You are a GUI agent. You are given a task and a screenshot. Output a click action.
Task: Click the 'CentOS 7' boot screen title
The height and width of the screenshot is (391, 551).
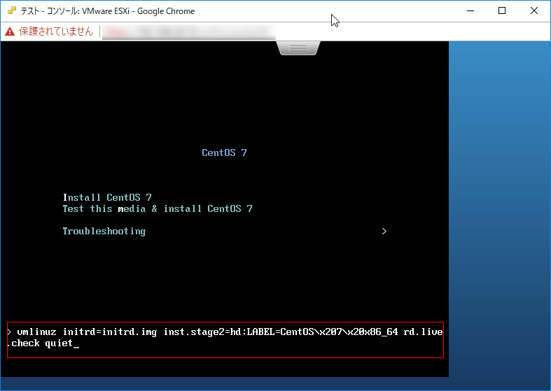click(224, 152)
